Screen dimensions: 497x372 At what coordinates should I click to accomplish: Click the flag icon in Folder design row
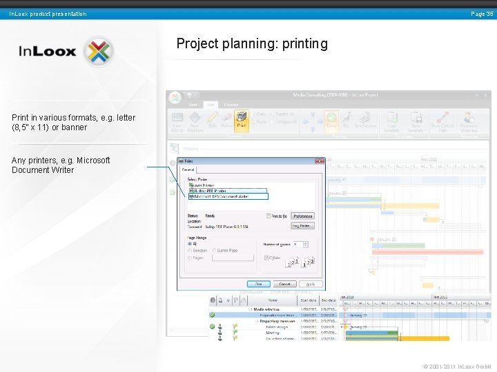click(235, 327)
